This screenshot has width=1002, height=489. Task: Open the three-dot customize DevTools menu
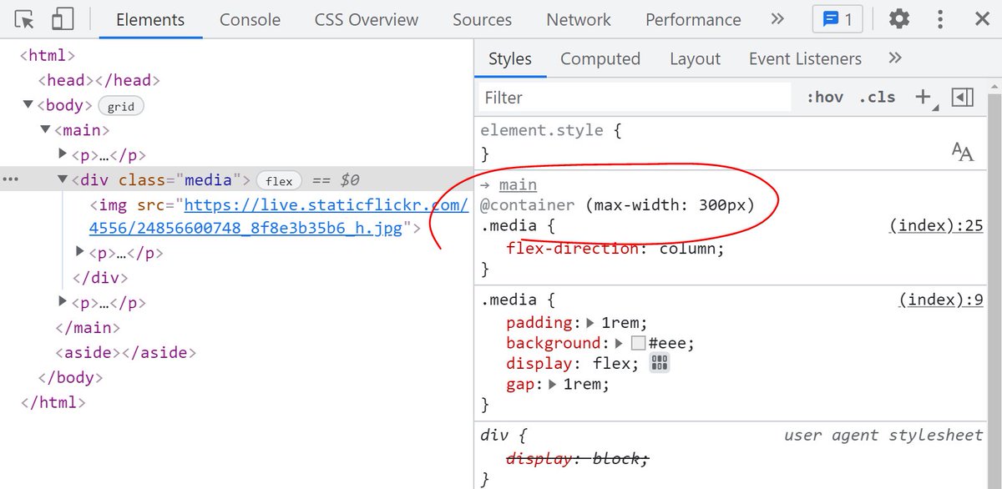[940, 18]
